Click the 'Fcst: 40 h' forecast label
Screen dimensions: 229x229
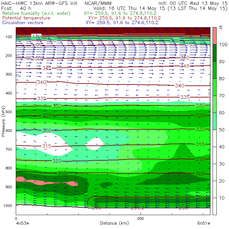[16, 8]
